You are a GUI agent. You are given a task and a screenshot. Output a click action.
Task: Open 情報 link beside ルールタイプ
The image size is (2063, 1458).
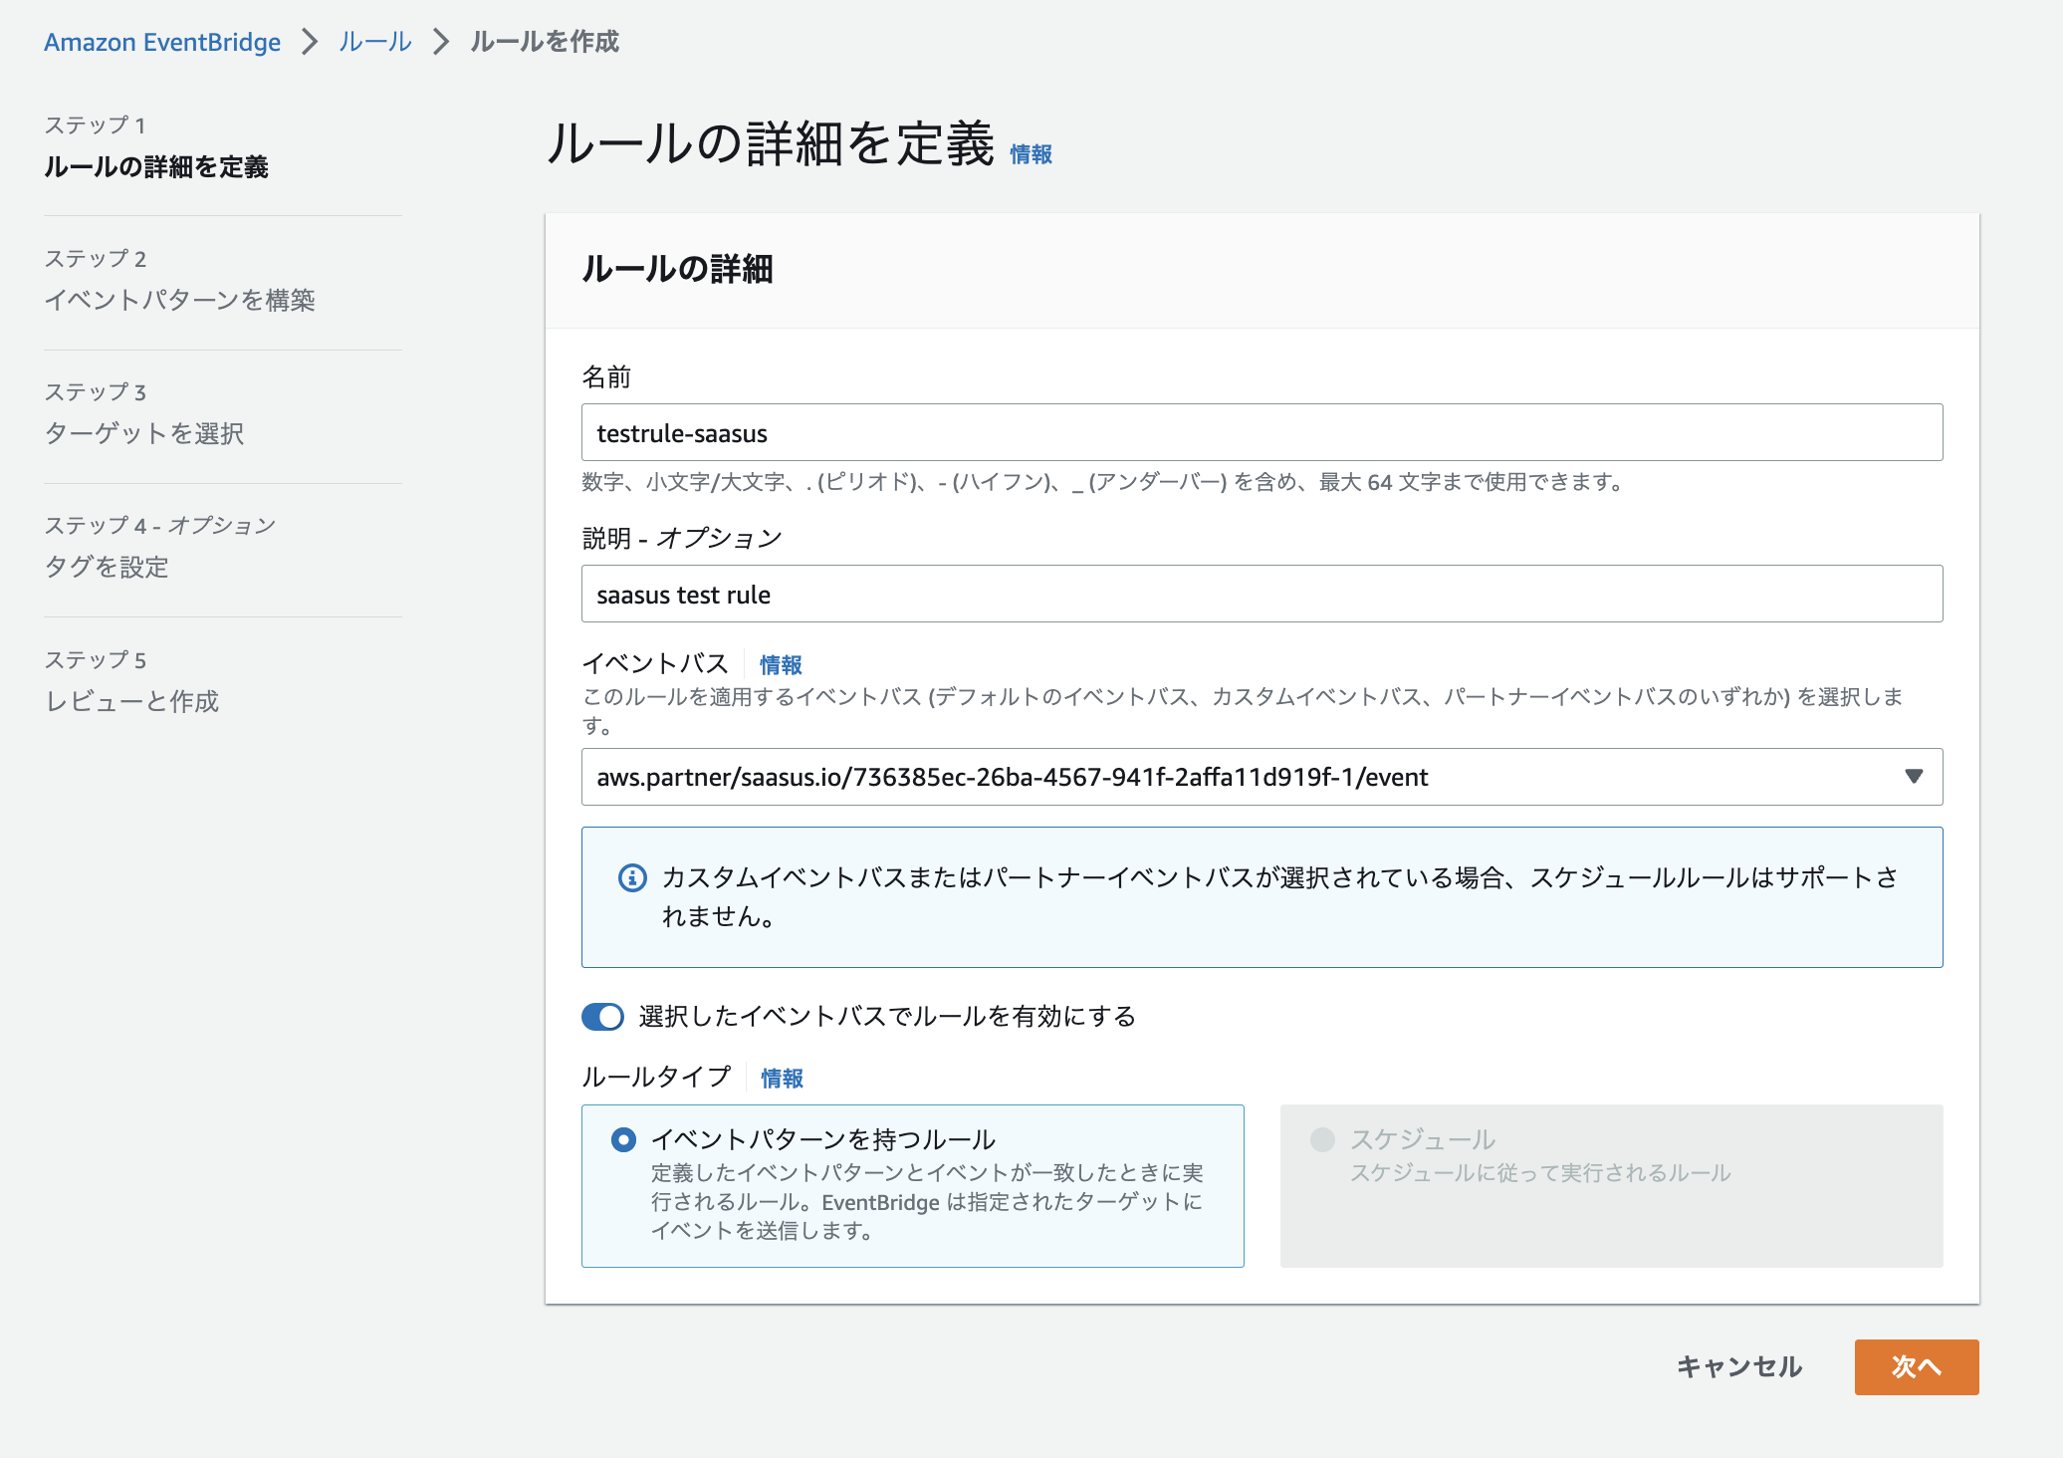click(x=782, y=1078)
